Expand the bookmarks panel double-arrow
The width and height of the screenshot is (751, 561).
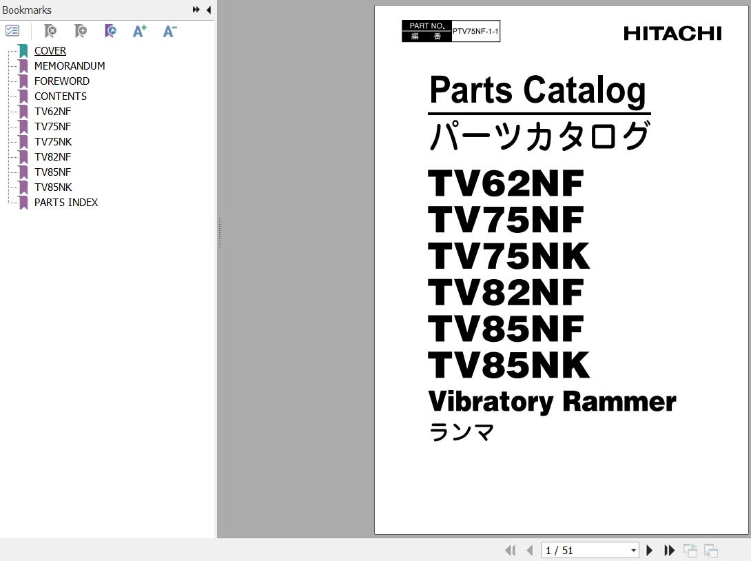click(x=196, y=10)
